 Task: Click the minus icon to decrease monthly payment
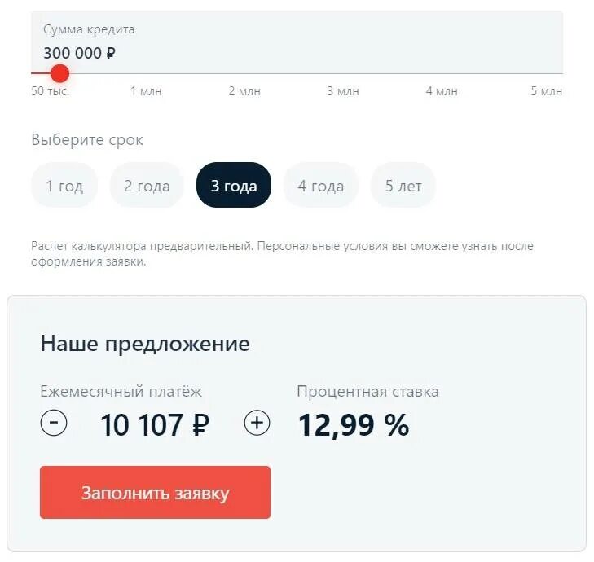(x=54, y=424)
